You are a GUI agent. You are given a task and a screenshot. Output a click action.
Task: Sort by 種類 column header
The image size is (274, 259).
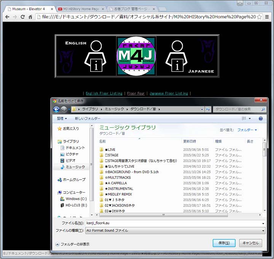click(x=218, y=141)
